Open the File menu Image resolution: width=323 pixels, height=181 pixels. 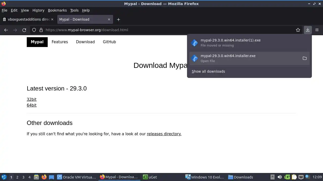5,10
